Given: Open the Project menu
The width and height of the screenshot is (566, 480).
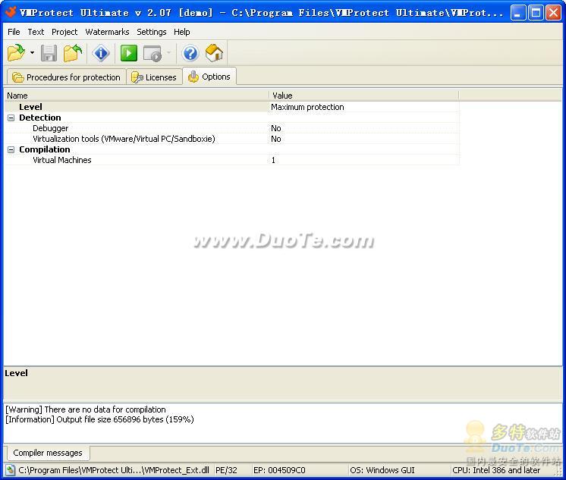Looking at the screenshot, I should point(64,32).
